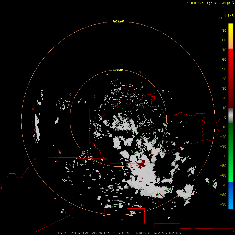This screenshot has width=235, height=235.
Task: Click the 20 value on the velocity scale
Action: pyautogui.click(x=224, y=98)
